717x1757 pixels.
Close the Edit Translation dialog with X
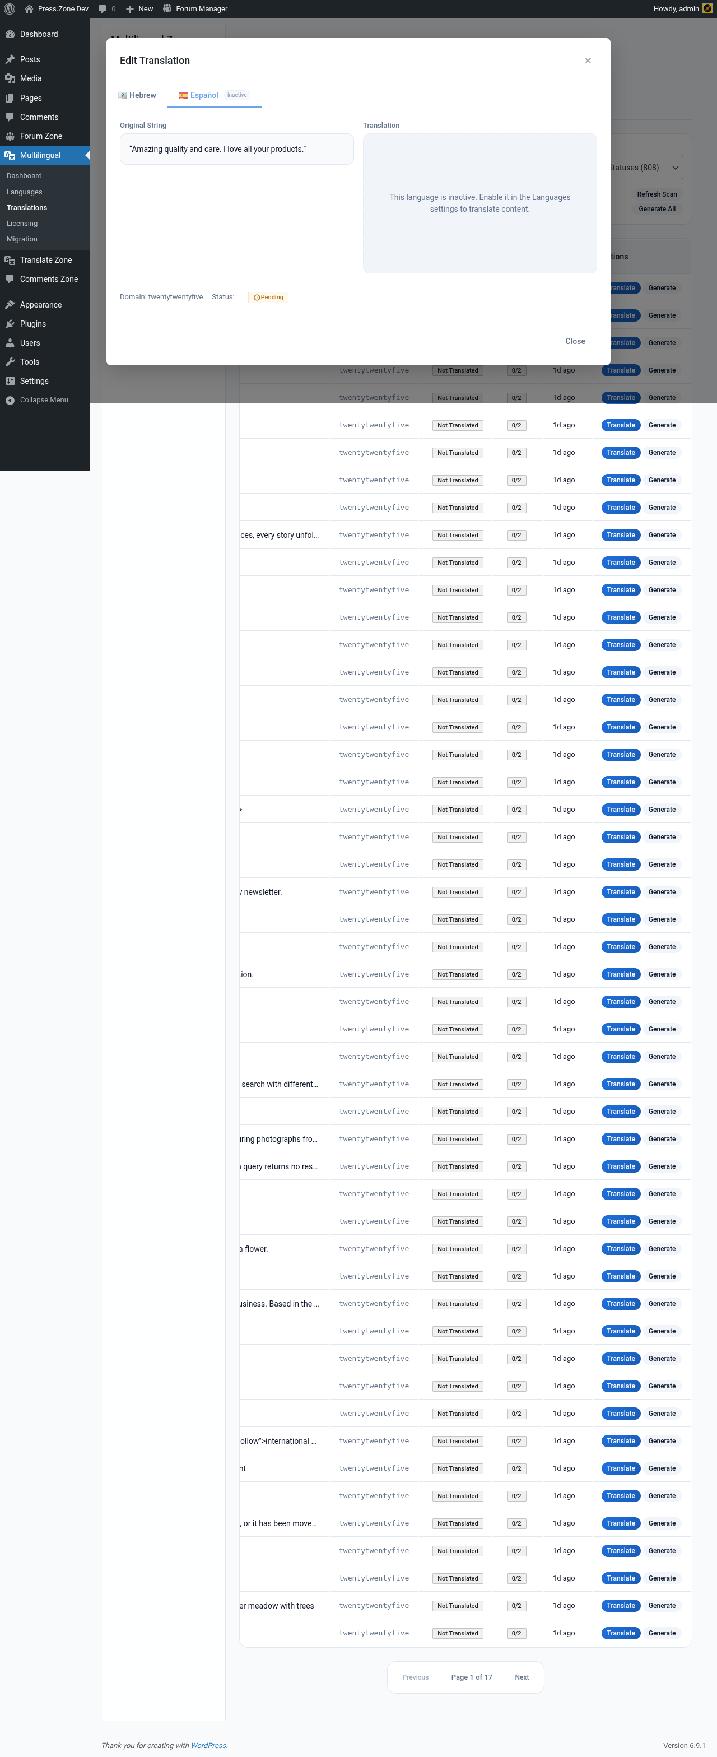pos(588,61)
